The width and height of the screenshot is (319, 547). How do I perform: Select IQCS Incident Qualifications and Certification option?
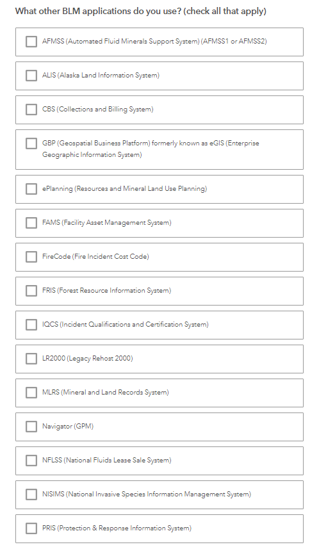tap(31, 325)
